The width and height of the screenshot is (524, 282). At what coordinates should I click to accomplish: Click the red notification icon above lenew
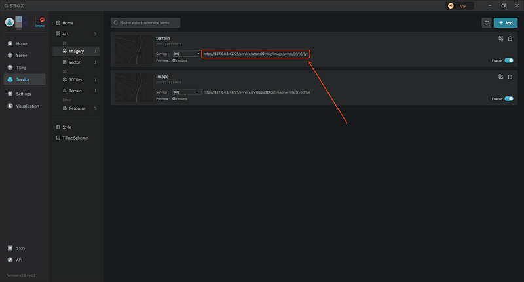click(x=42, y=20)
